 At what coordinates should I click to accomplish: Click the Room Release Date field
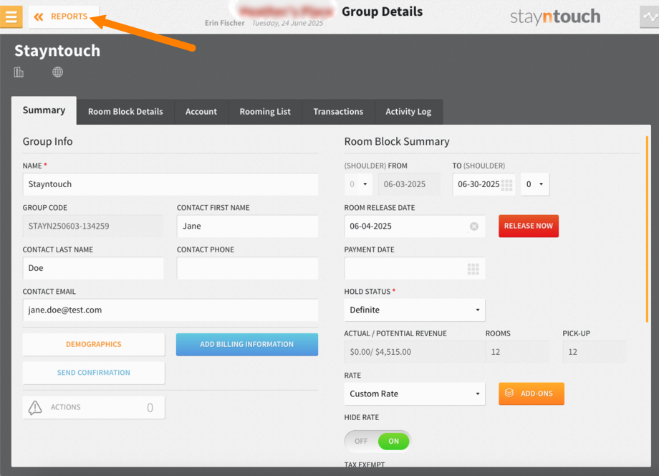click(415, 227)
